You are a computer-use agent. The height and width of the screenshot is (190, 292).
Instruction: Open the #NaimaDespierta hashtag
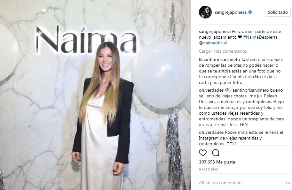pyautogui.click(x=260, y=37)
